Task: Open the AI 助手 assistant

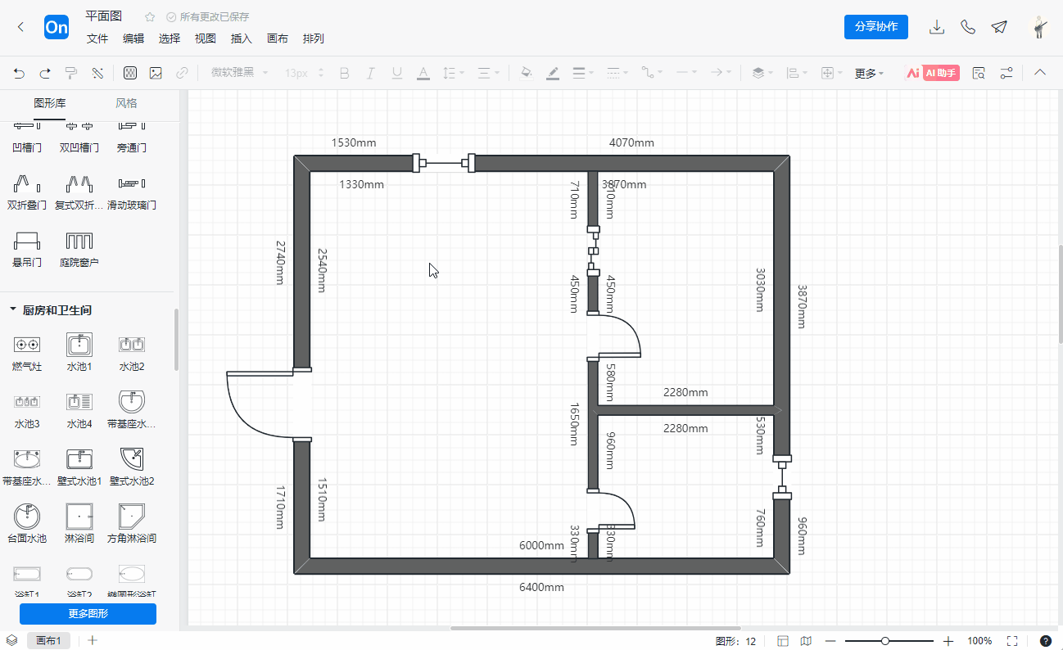Action: click(x=932, y=73)
